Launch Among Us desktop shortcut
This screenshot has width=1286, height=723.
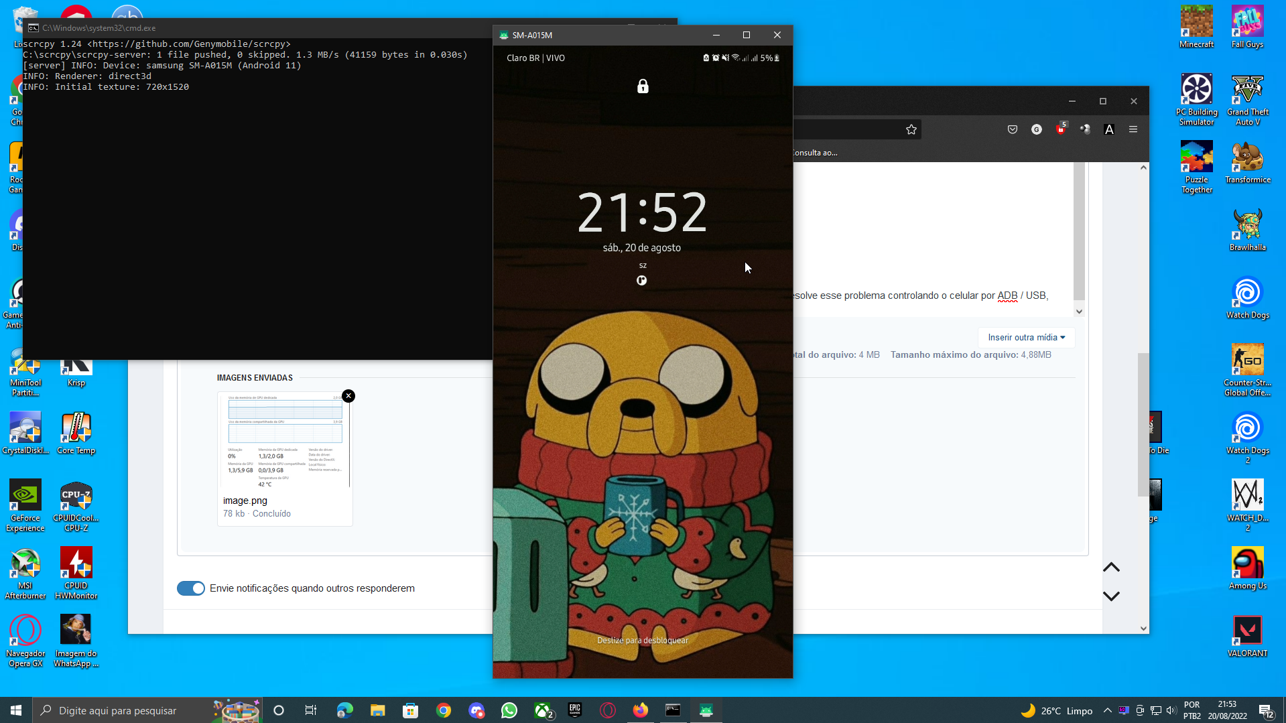click(1247, 568)
